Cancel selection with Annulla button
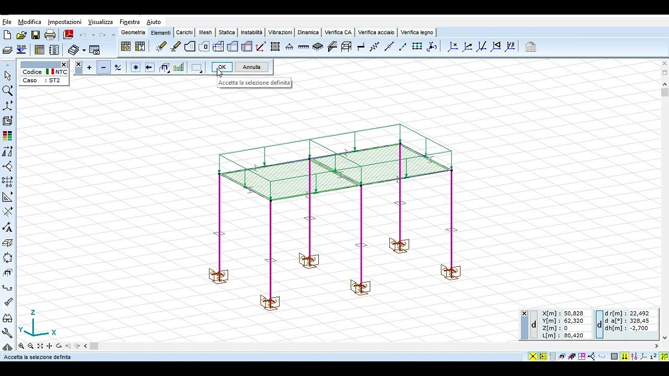Screen dimensions: 669x376 click(251, 67)
